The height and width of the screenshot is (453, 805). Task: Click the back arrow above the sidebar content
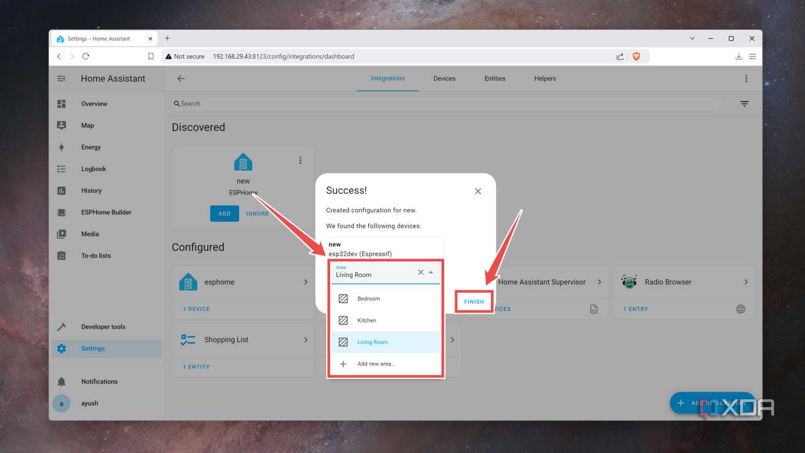coord(181,78)
